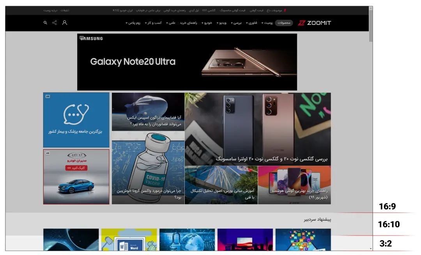421x255 pixels.
Task: Expand the علمی dropdown menu
Action: click(171, 23)
